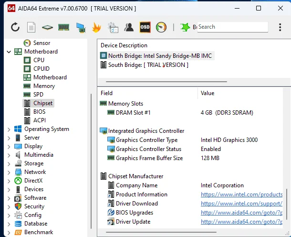Image resolution: width=291 pixels, height=237 pixels.
Task: Expand the Database category
Action: click(x=9, y=224)
